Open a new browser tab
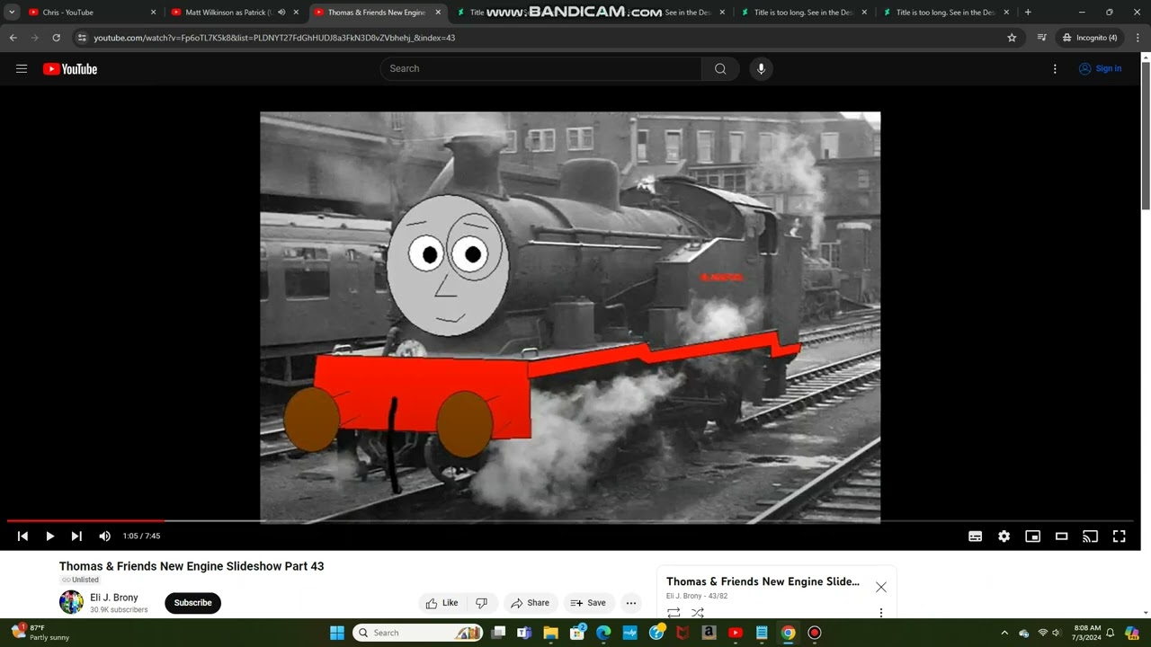Viewport: 1151px width, 647px height. [1028, 13]
